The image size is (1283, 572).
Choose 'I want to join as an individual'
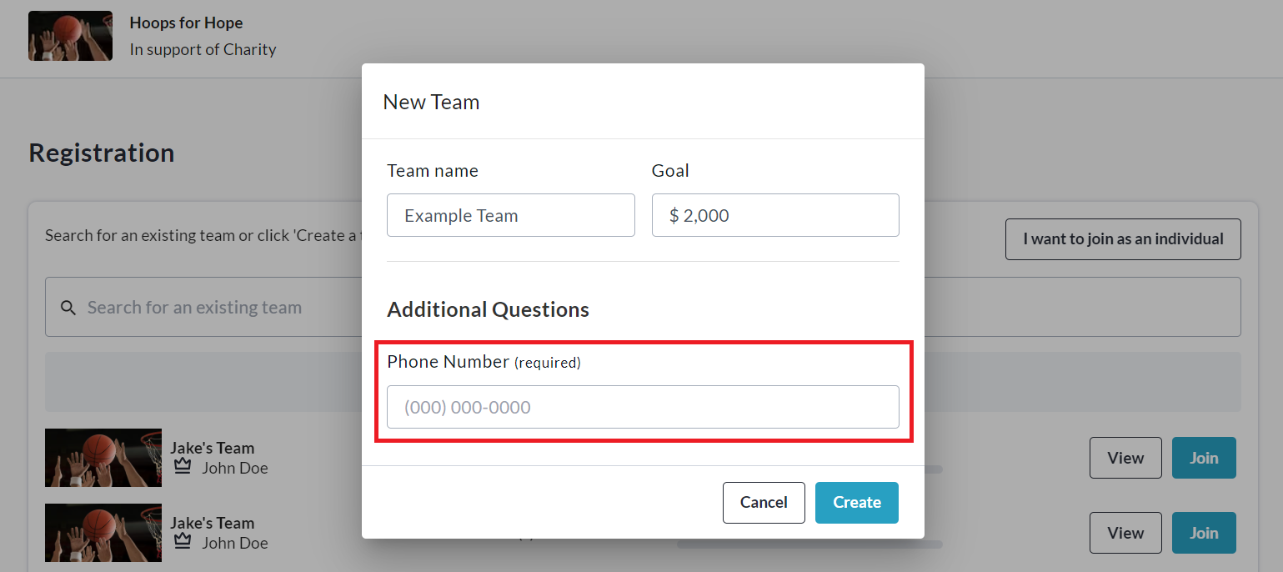1122,239
